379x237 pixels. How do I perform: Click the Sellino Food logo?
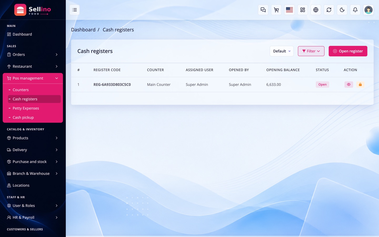(x=33, y=10)
